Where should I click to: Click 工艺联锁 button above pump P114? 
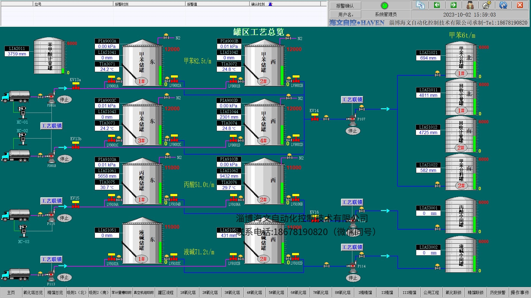coord(352,247)
